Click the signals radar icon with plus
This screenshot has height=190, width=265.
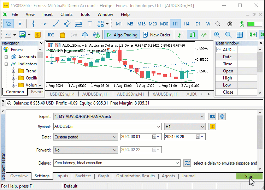click(x=96, y=35)
